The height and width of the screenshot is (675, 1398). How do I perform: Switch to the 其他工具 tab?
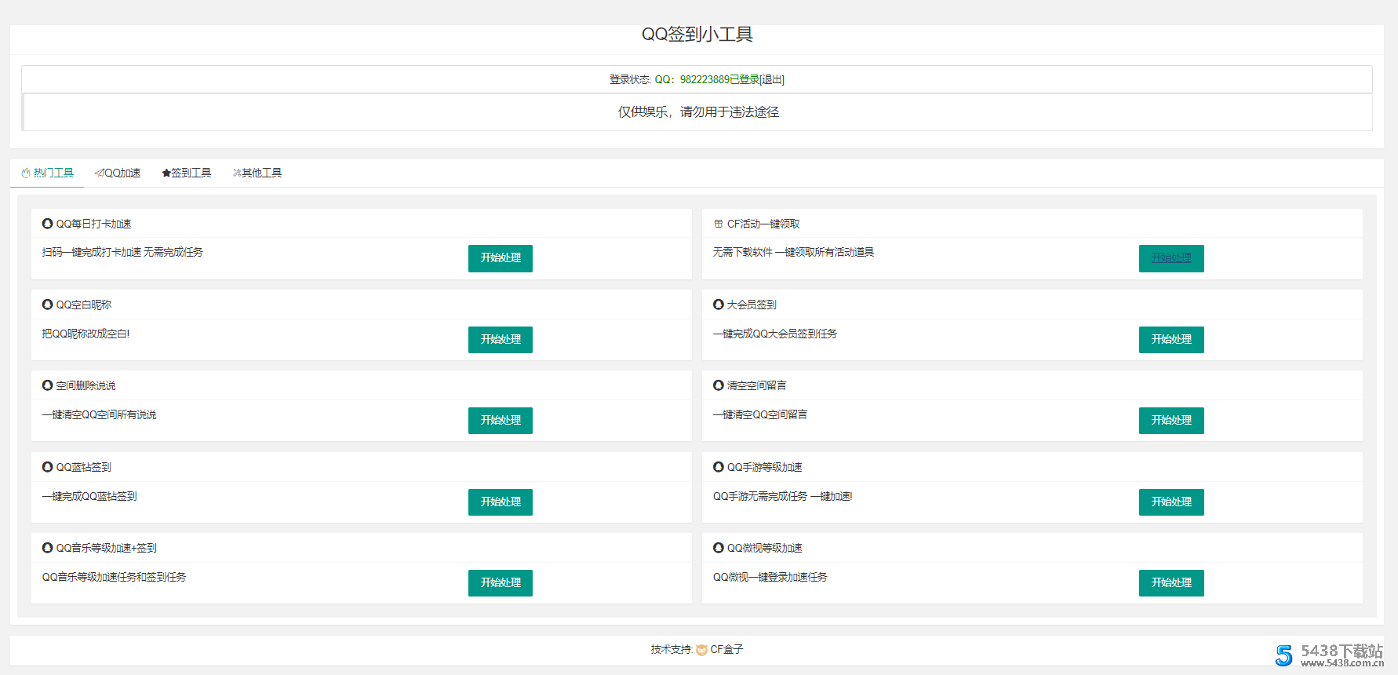pos(257,173)
